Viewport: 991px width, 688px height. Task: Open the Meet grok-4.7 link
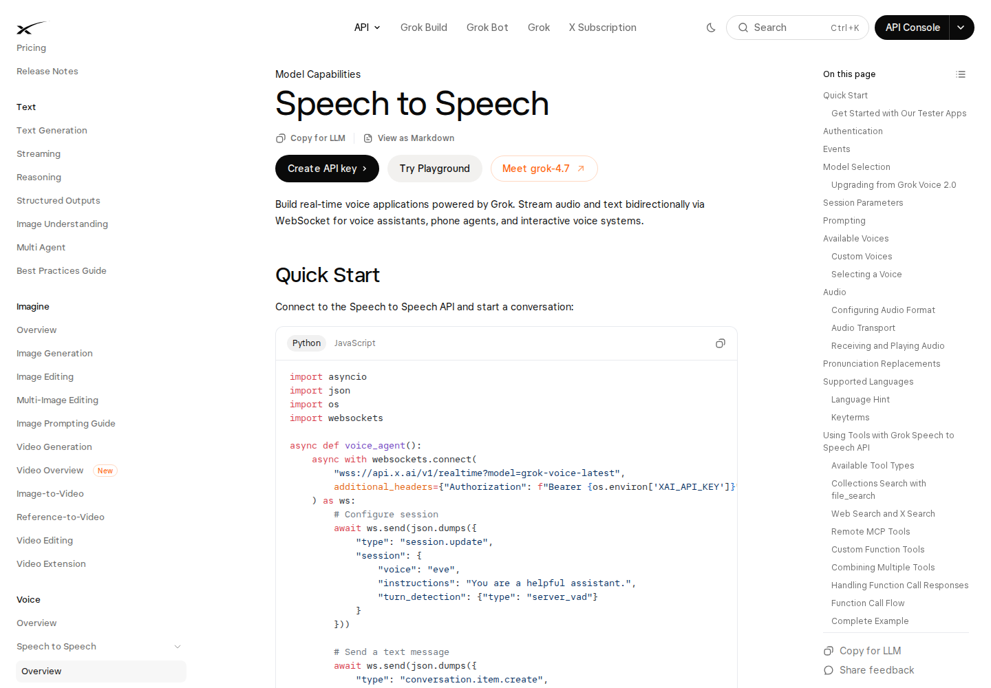[x=544, y=169]
